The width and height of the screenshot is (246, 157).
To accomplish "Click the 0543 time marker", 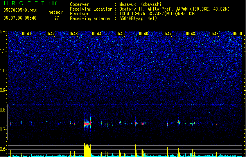I will pyautogui.click(x=73, y=34).
